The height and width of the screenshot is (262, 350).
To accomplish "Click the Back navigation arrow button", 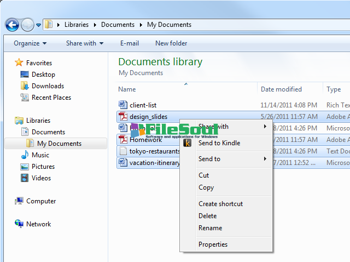I will click(x=12, y=25).
